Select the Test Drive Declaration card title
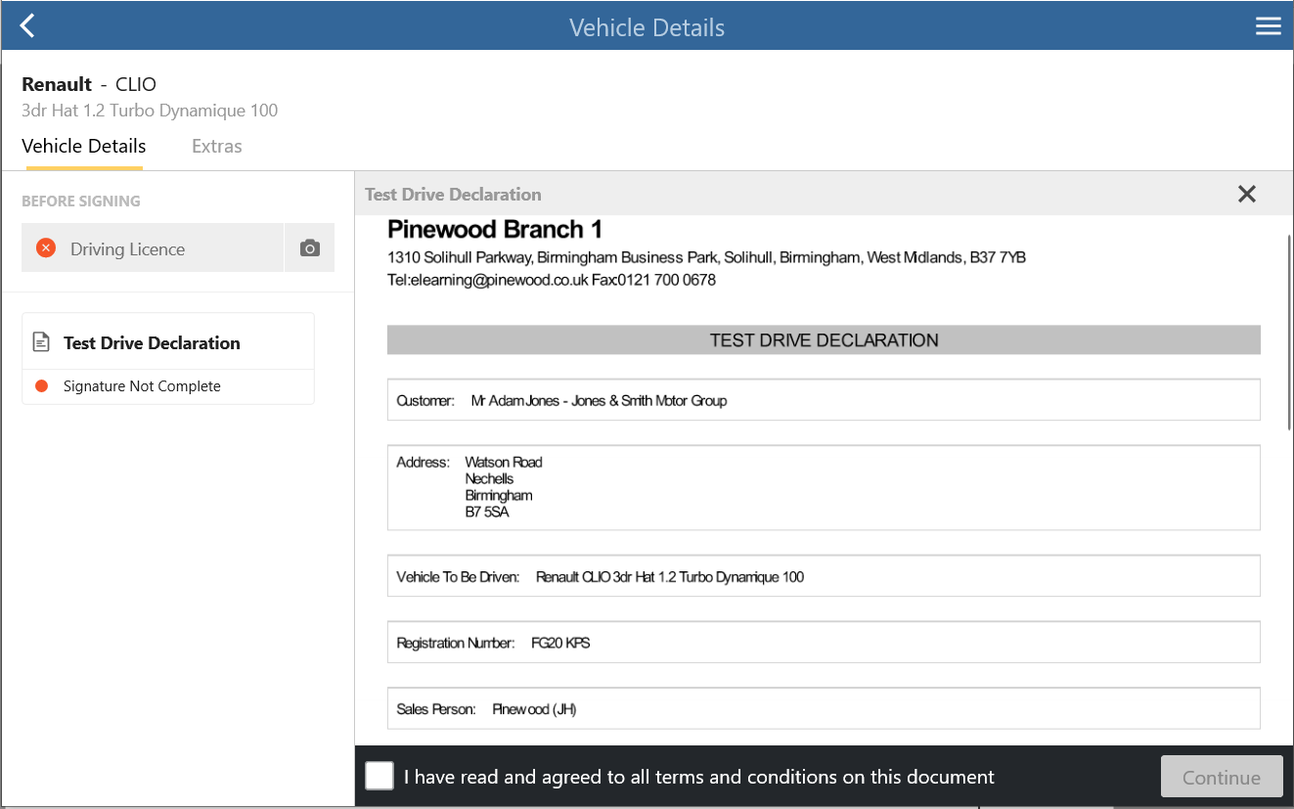The height and width of the screenshot is (809, 1294). (x=152, y=343)
